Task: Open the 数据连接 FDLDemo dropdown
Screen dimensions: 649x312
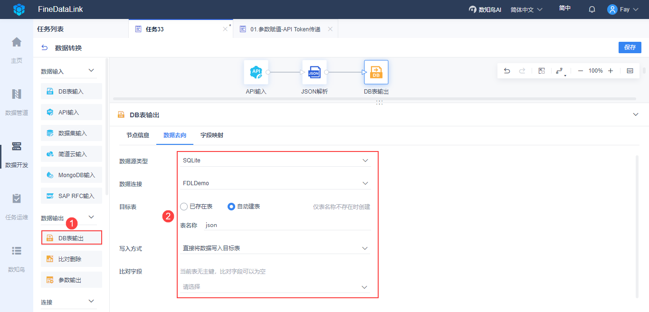Action: point(275,183)
